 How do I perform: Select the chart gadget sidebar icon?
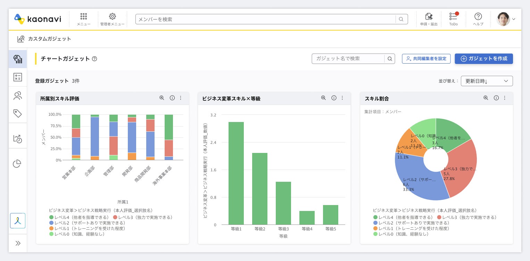click(x=18, y=59)
